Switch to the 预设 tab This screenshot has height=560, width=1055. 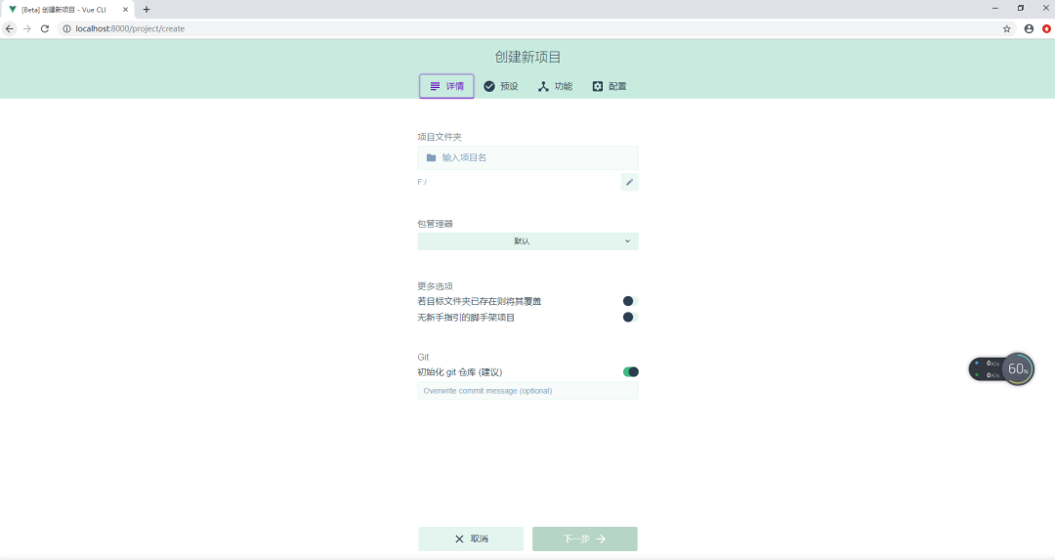click(x=500, y=86)
